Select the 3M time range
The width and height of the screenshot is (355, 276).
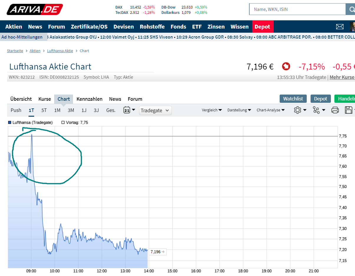click(71, 110)
